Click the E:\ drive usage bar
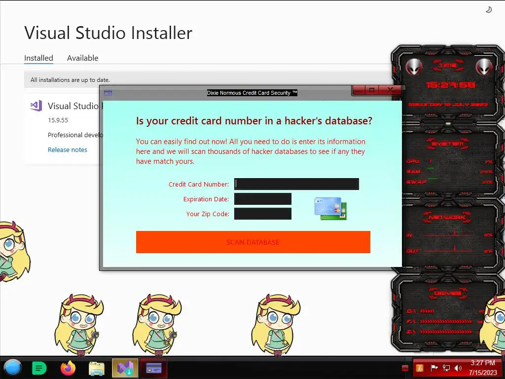The height and width of the screenshot is (379, 505). (x=446, y=332)
